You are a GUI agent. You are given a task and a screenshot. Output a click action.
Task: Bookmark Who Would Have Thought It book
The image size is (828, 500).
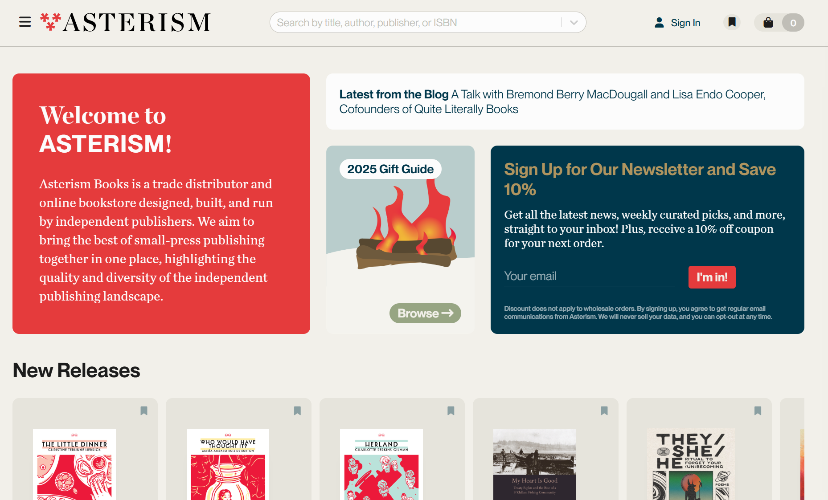click(297, 411)
